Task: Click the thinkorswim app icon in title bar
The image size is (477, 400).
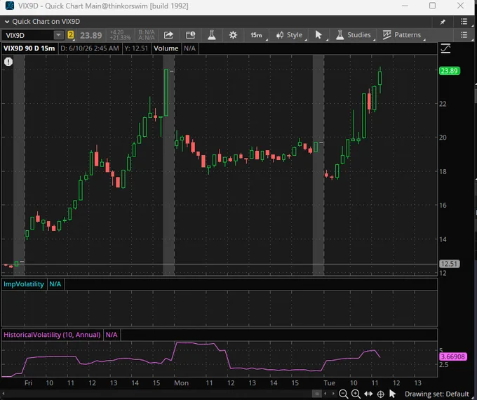Action: (x=9, y=6)
